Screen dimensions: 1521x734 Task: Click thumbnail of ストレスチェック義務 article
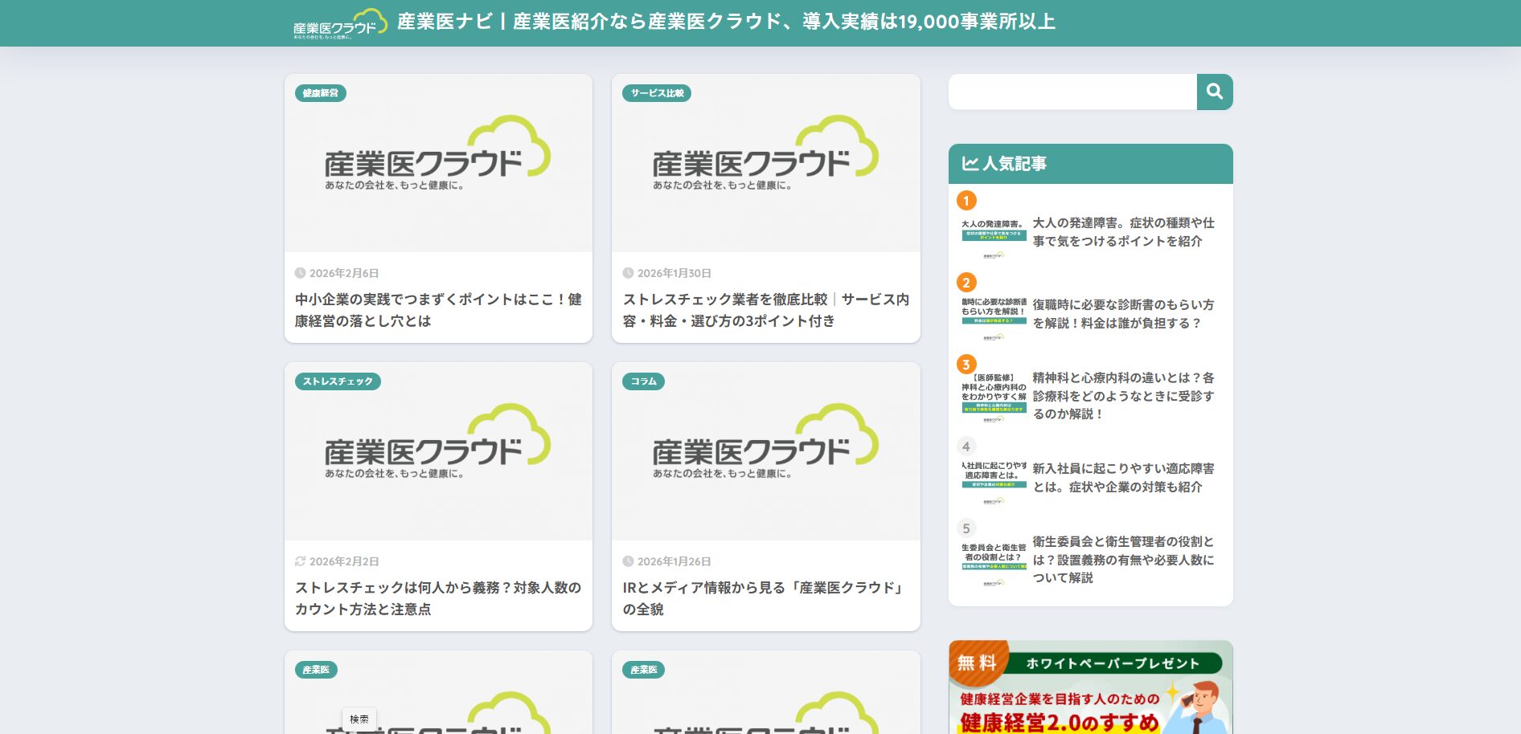coord(438,451)
